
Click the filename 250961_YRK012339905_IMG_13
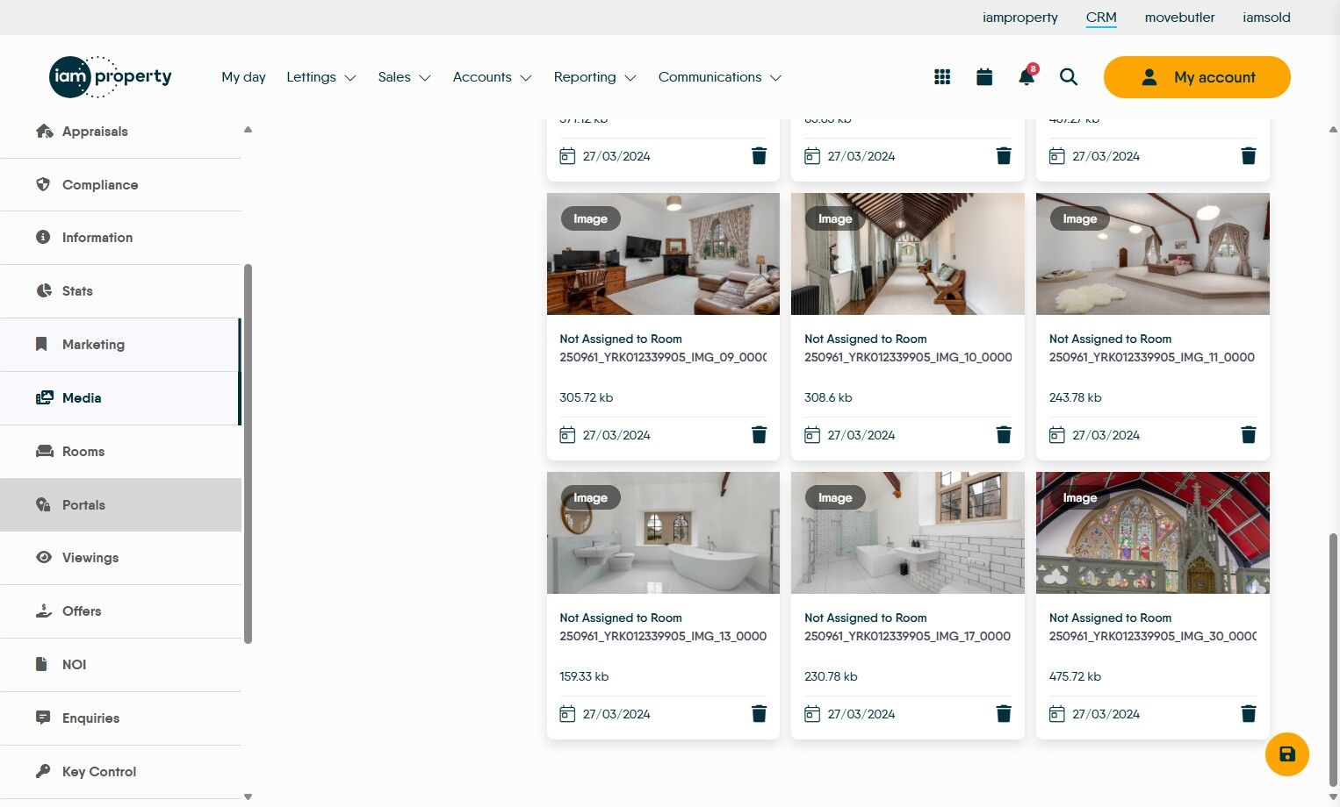pyautogui.click(x=663, y=637)
